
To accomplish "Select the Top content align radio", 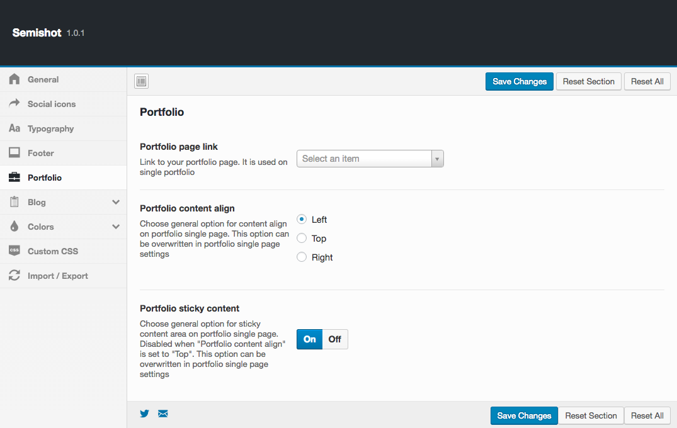I will 302,239.
